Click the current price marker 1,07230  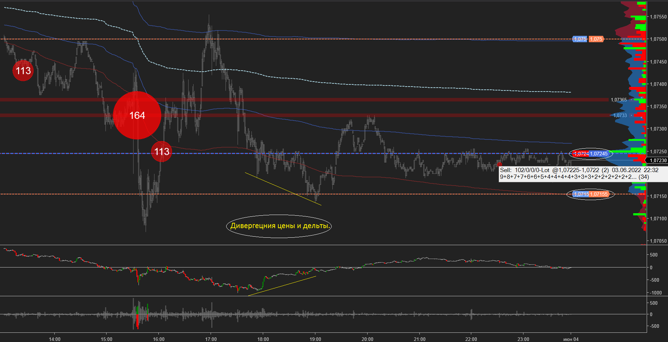pos(657,160)
